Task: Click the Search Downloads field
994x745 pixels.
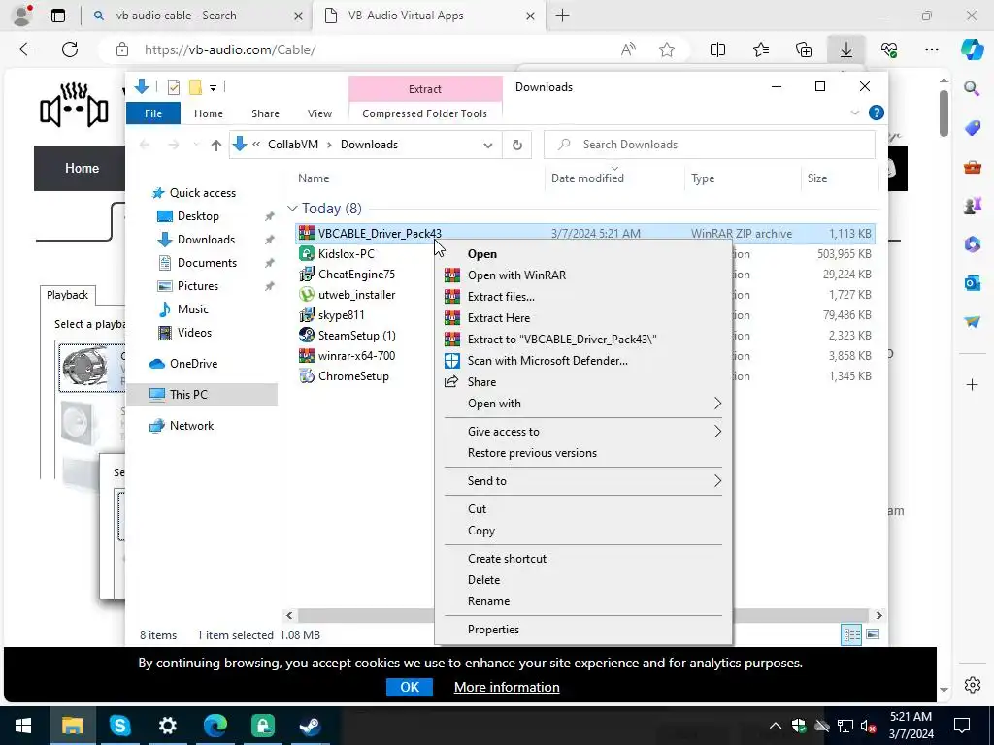Action: pos(710,145)
